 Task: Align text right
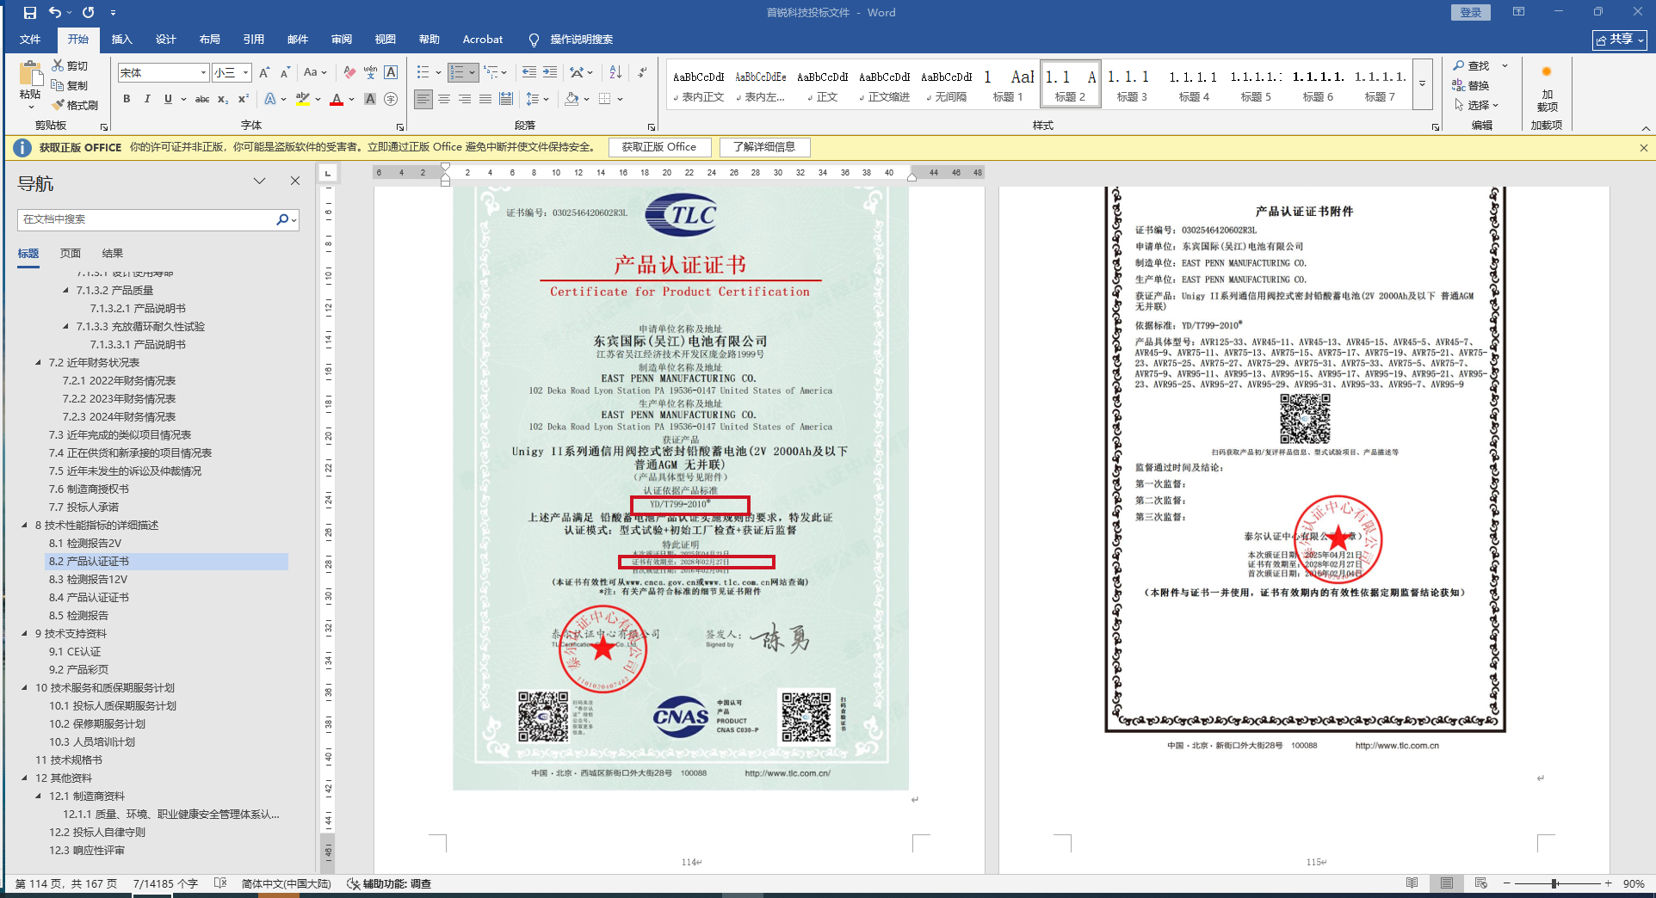tap(465, 99)
